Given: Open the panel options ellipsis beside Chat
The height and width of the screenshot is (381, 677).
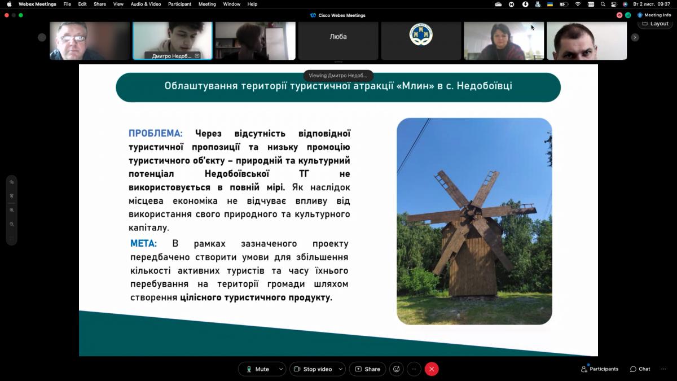Looking at the screenshot, I should [x=663, y=369].
